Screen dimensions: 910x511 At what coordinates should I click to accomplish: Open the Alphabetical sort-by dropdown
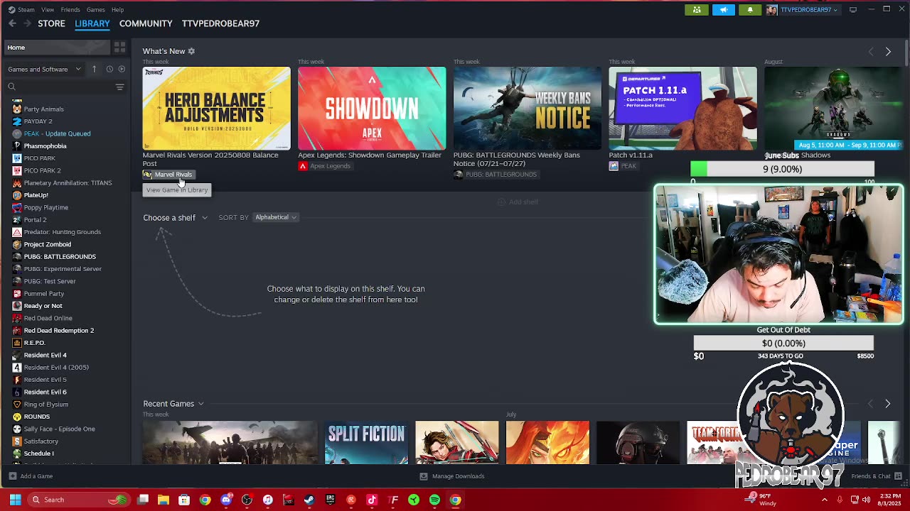pos(276,217)
